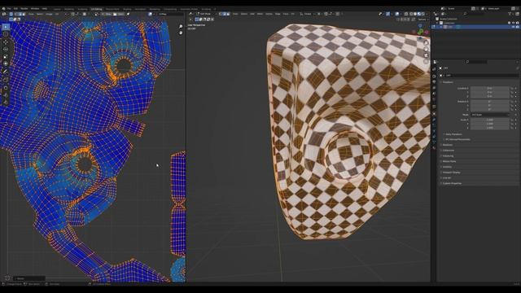Hide the selected object in the outliner
521x293 pixels.
(x=513, y=27)
